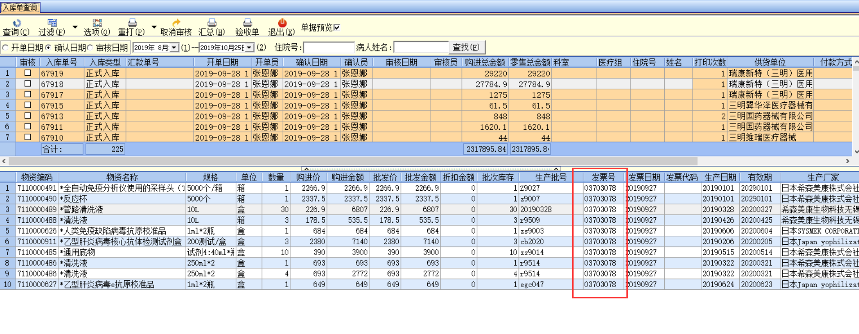
Task: Click into the 住院号 input field
Action: [x=329, y=47]
